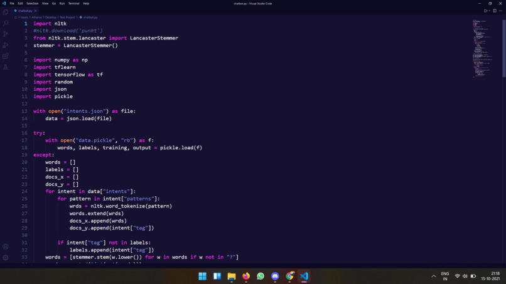
Task: Open the Run and Debug view
Action: (6, 45)
